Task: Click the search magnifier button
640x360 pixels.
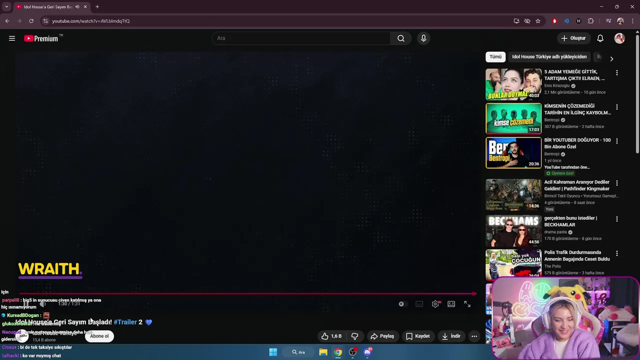Action: 401,38
